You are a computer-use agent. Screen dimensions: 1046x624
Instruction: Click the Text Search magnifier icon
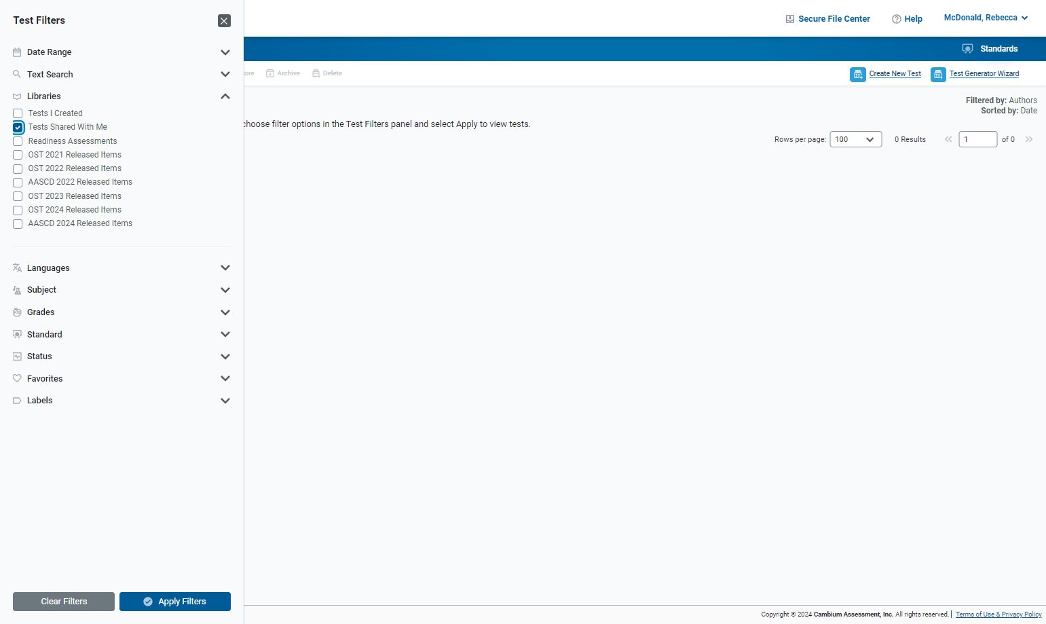click(x=17, y=74)
